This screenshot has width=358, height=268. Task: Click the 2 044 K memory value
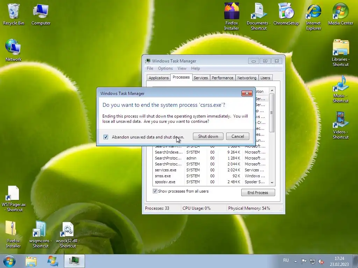coord(234,164)
